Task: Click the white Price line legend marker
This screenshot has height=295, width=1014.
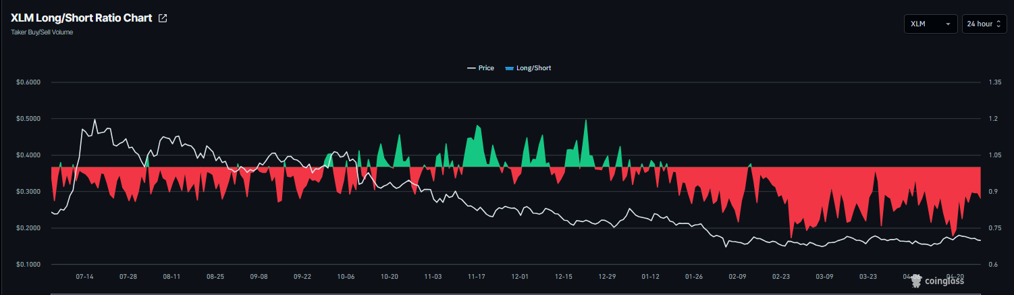Action: click(471, 68)
